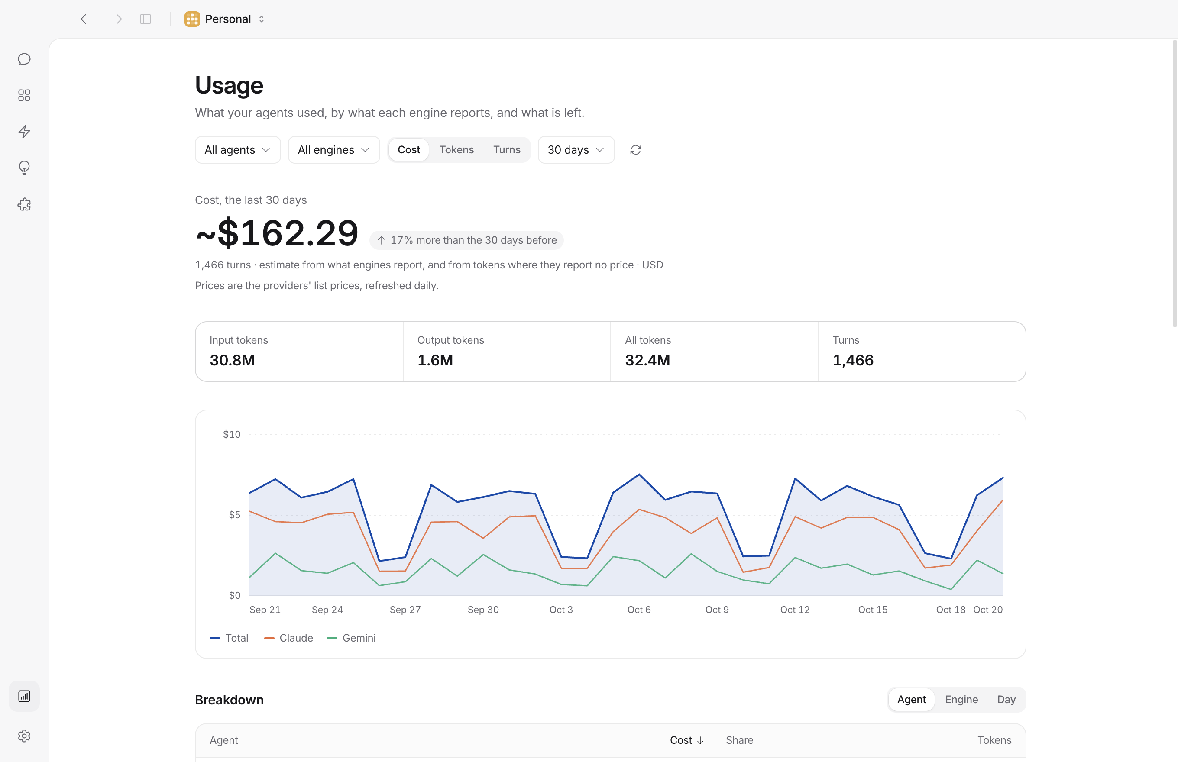Click the Oct 15 label on chart axis
This screenshot has width=1178, height=762.
[873, 610]
